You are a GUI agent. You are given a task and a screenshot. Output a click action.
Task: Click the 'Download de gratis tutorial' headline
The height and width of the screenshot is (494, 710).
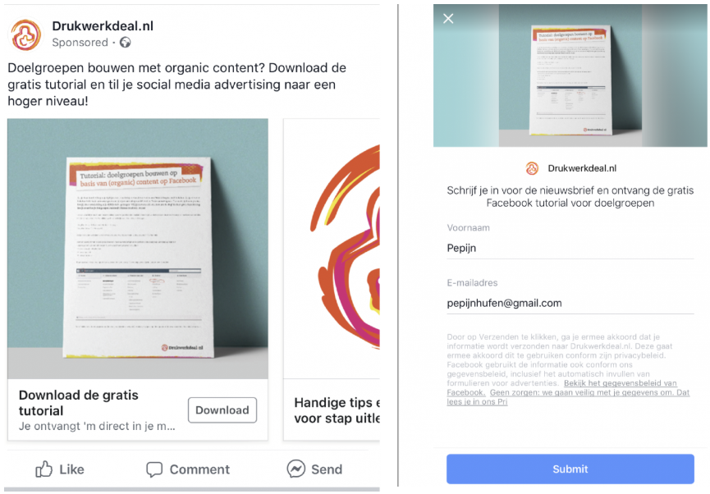pyautogui.click(x=79, y=403)
